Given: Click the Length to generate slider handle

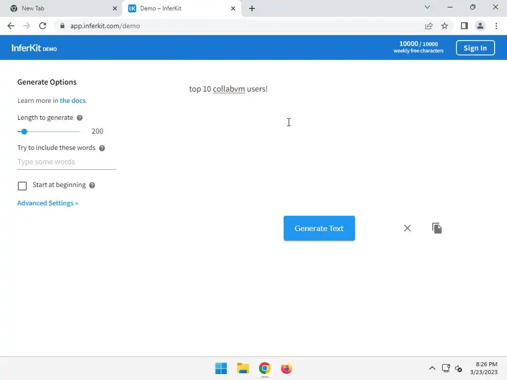Looking at the screenshot, I should 24,132.
